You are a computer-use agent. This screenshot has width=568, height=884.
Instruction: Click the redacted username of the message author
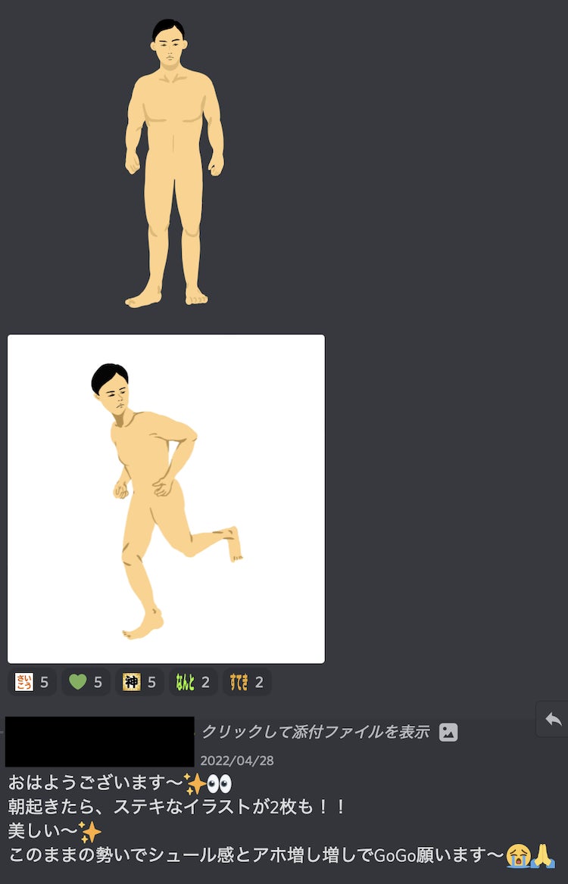click(x=99, y=742)
